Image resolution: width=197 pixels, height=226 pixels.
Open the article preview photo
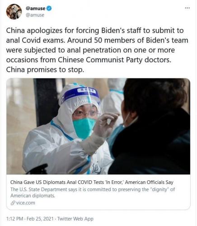click(98, 126)
